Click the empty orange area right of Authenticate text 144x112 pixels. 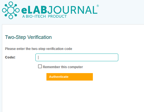click(x=81, y=77)
